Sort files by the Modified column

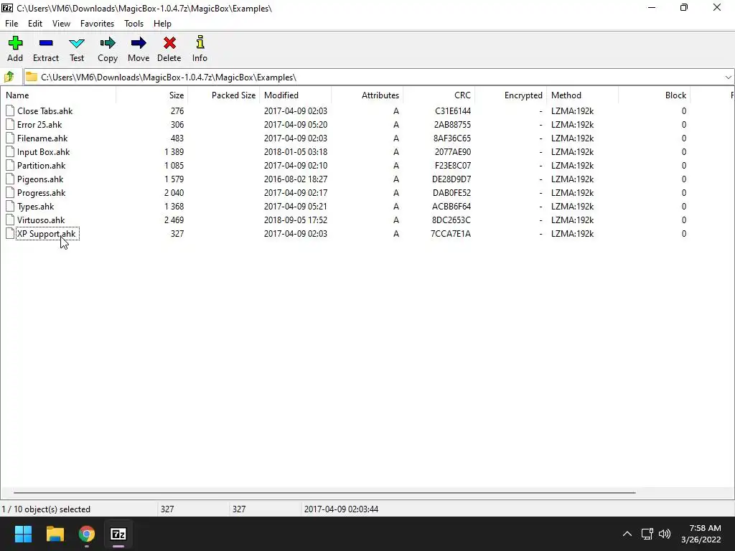[295, 95]
